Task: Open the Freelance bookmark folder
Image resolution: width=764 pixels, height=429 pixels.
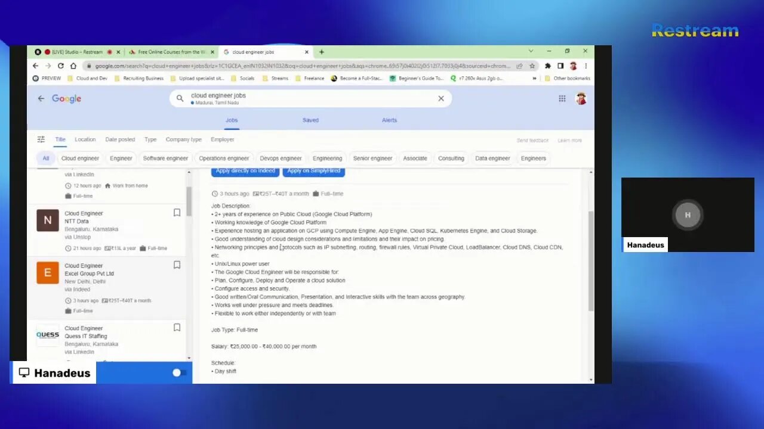Action: click(x=309, y=78)
